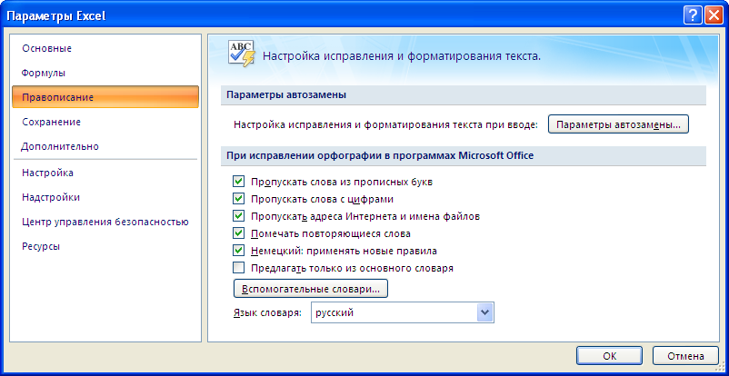Open the Дополнительно options page
The image size is (729, 376).
[x=60, y=146]
